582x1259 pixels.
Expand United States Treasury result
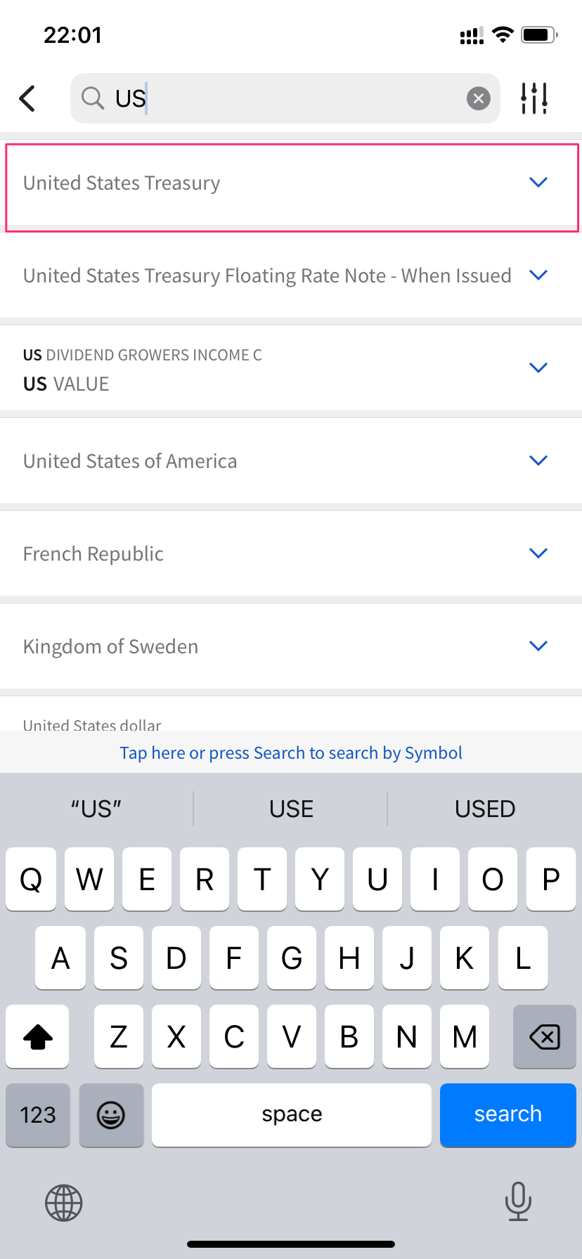[x=538, y=183]
